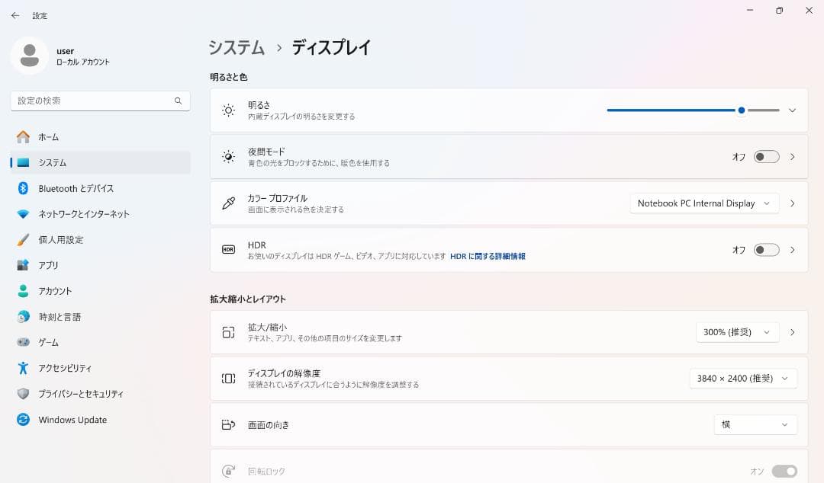Turn on the 夜間モード toggle
Image resolution: width=824 pixels, height=483 pixels.
click(x=766, y=157)
